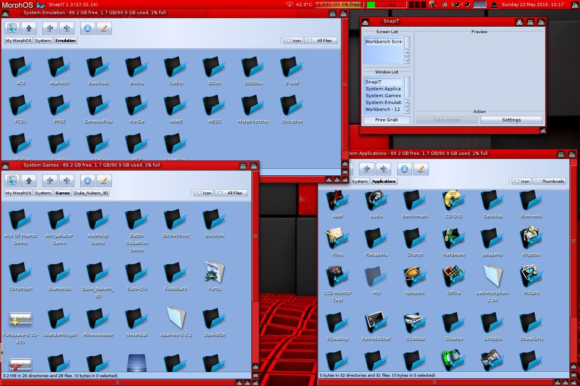Click the date and time in top bar
Image resolution: width=580 pixels, height=386 pixels.
533,5
